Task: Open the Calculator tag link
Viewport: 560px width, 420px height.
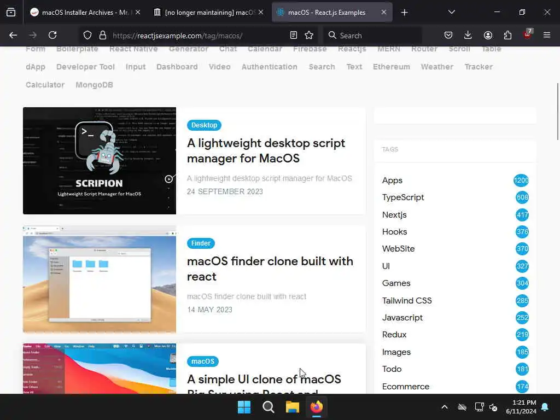Action: coord(45,85)
